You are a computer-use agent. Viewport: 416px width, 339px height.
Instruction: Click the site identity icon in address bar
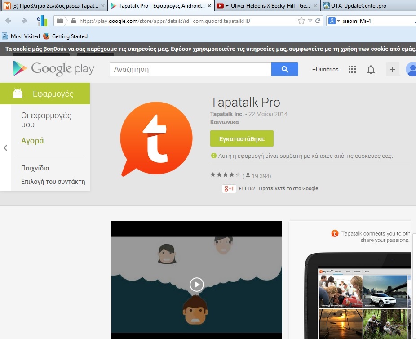coord(60,21)
